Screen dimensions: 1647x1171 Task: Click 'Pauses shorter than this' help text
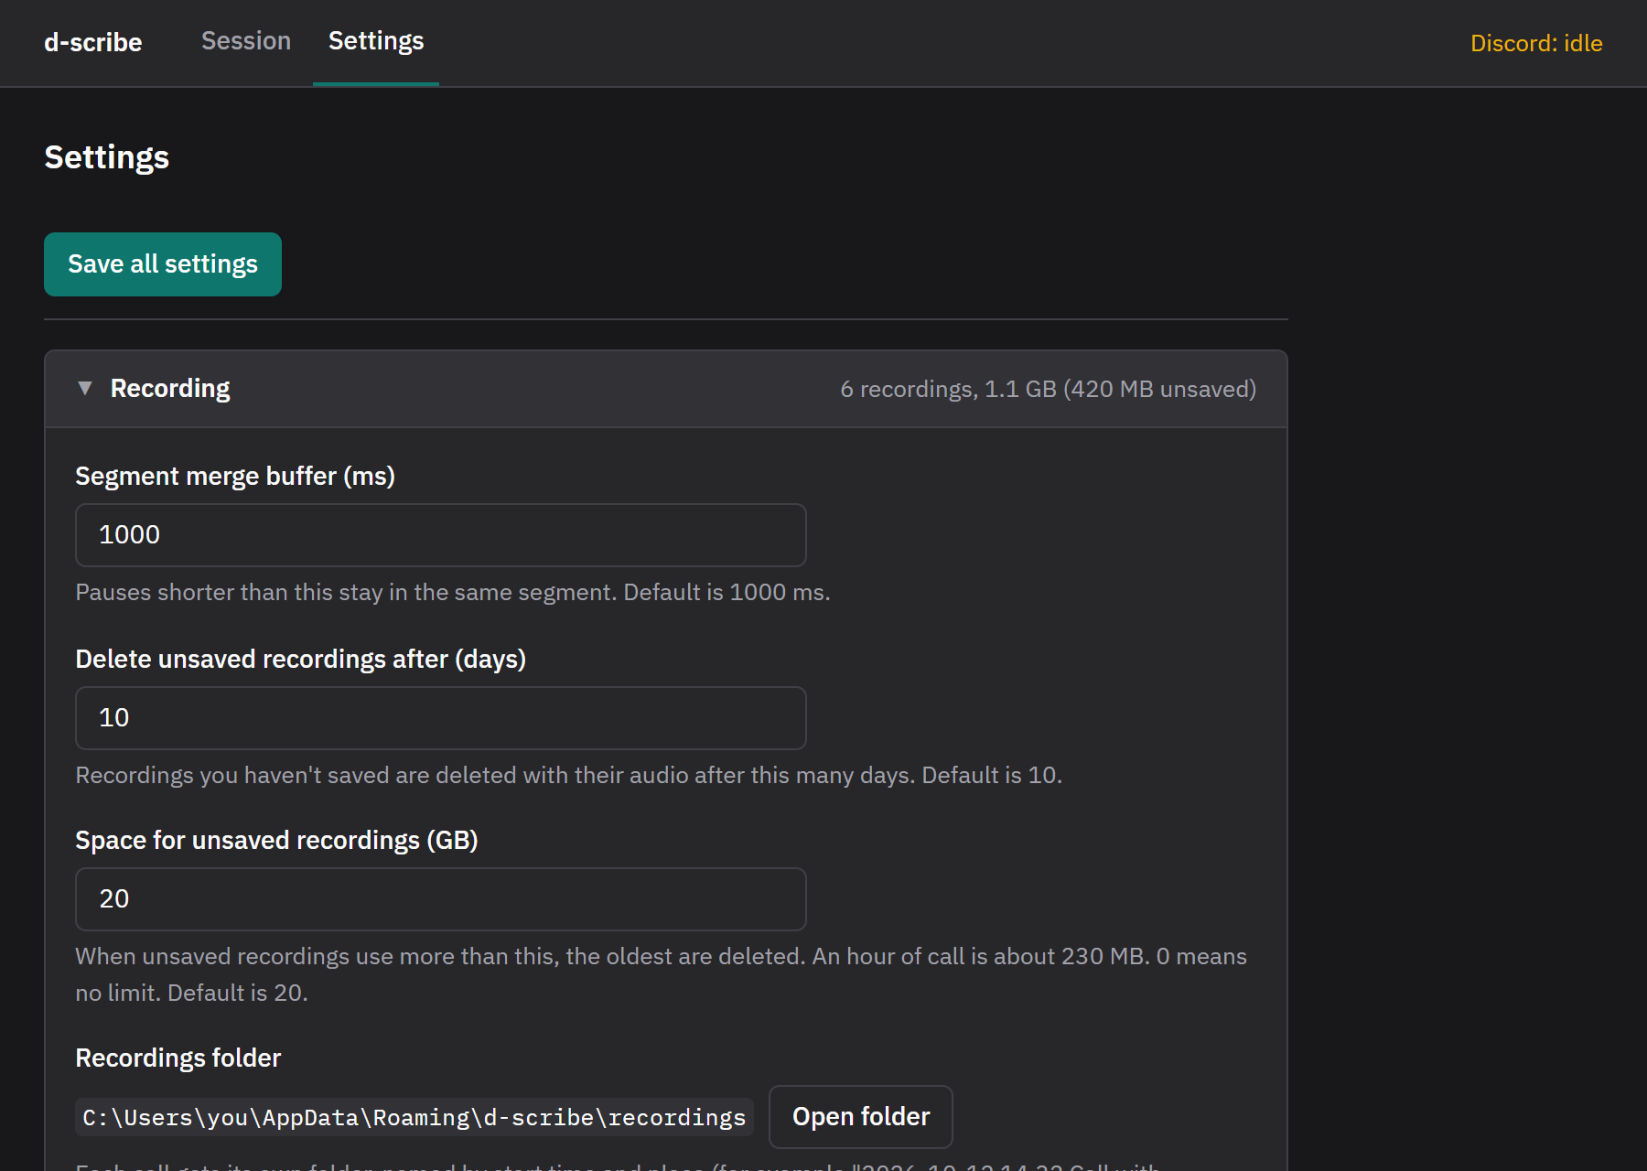click(453, 592)
